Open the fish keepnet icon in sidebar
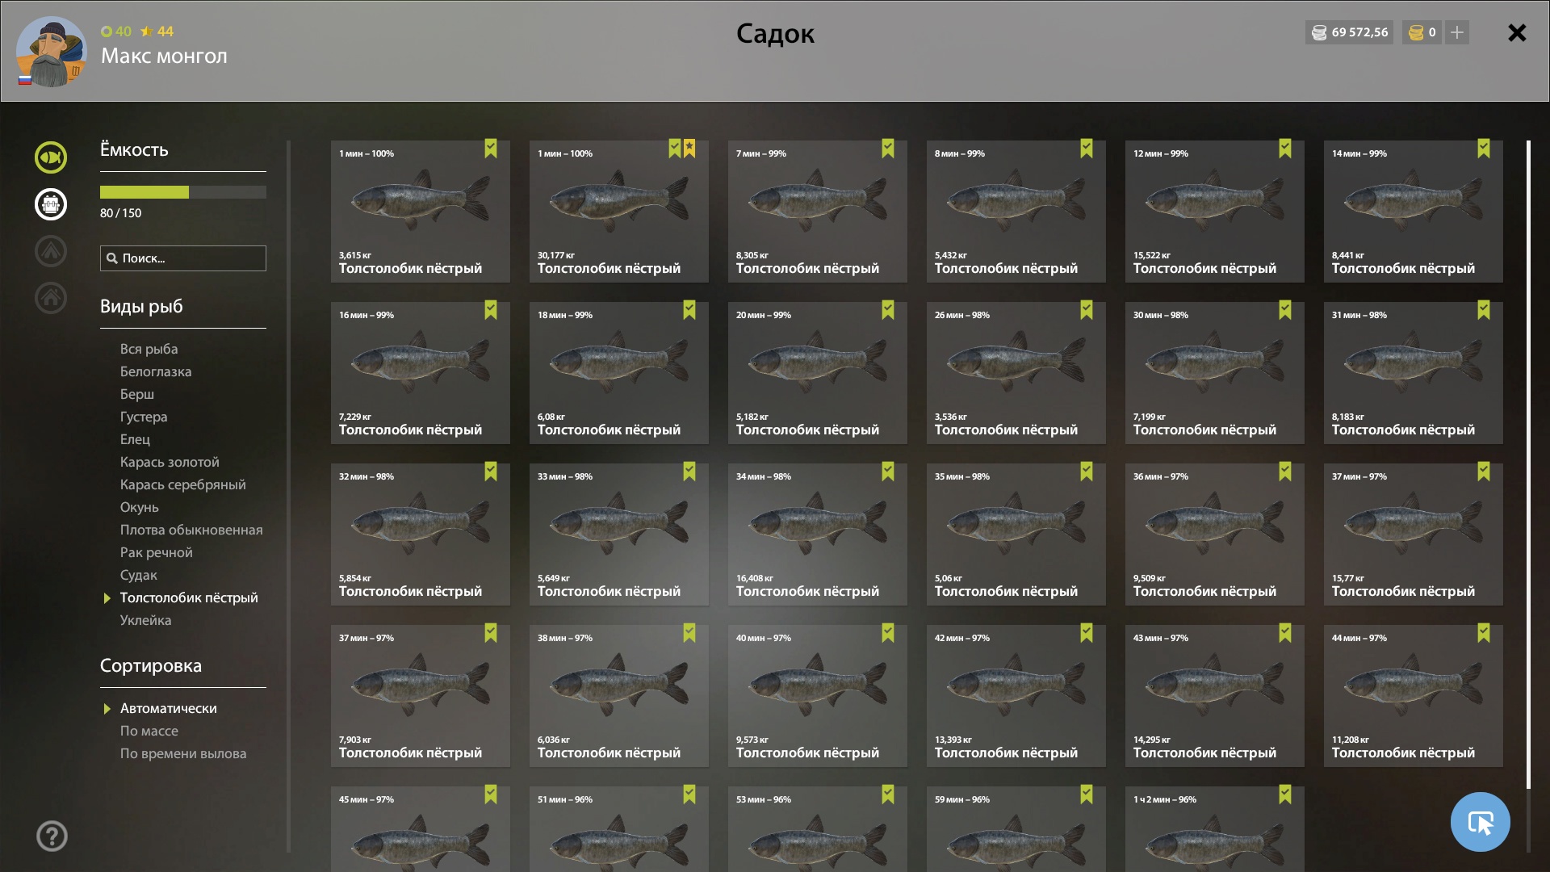The image size is (1550, 872). tap(50, 157)
